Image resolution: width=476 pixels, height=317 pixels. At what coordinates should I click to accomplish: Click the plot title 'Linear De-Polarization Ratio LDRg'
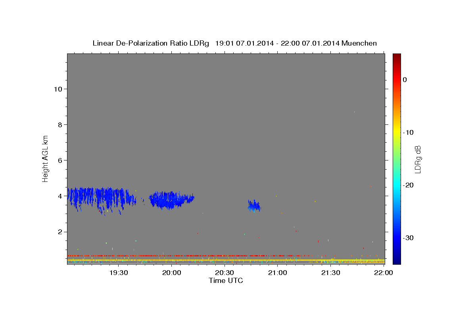pyautogui.click(x=151, y=43)
